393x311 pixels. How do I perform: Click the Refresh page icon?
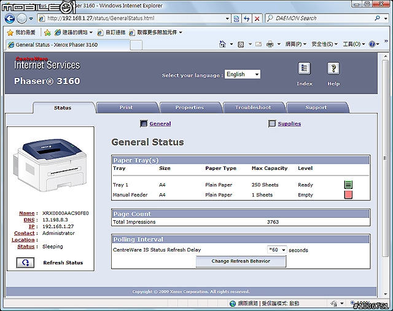coord(247,18)
